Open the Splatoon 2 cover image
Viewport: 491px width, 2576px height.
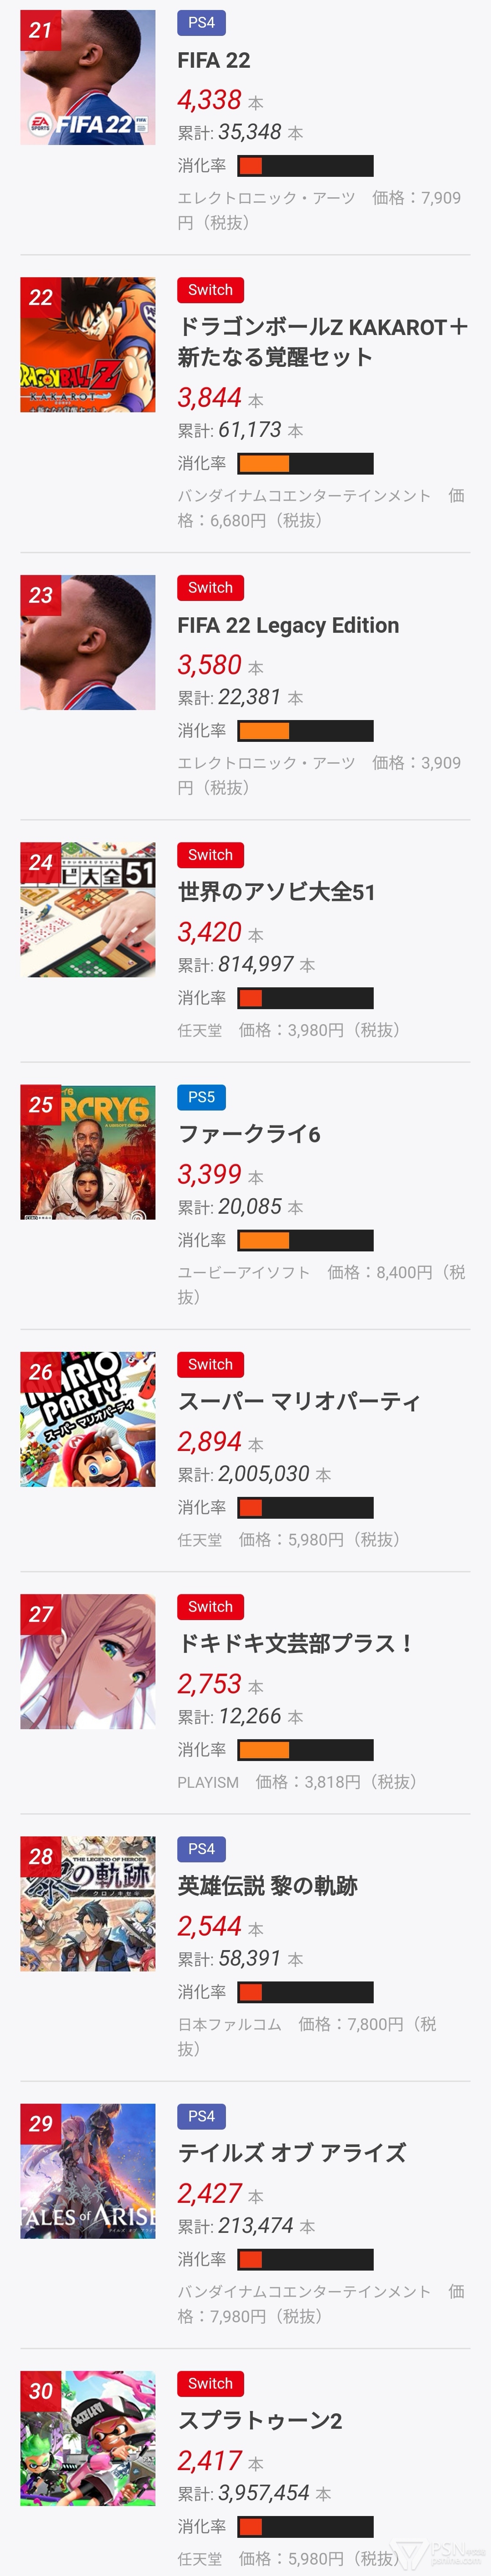tap(88, 2438)
